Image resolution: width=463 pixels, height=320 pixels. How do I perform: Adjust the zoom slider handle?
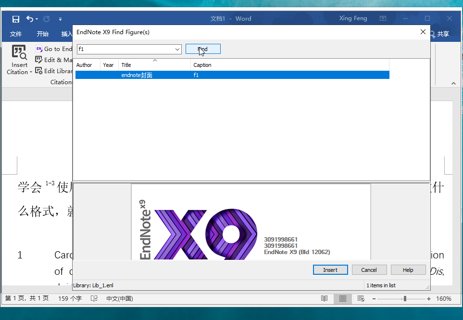405,299
